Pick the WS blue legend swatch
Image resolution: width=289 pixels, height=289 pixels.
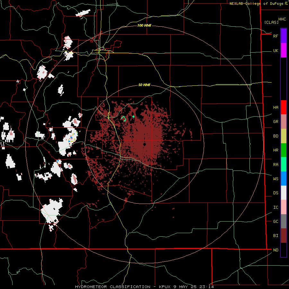pyautogui.click(x=284, y=179)
